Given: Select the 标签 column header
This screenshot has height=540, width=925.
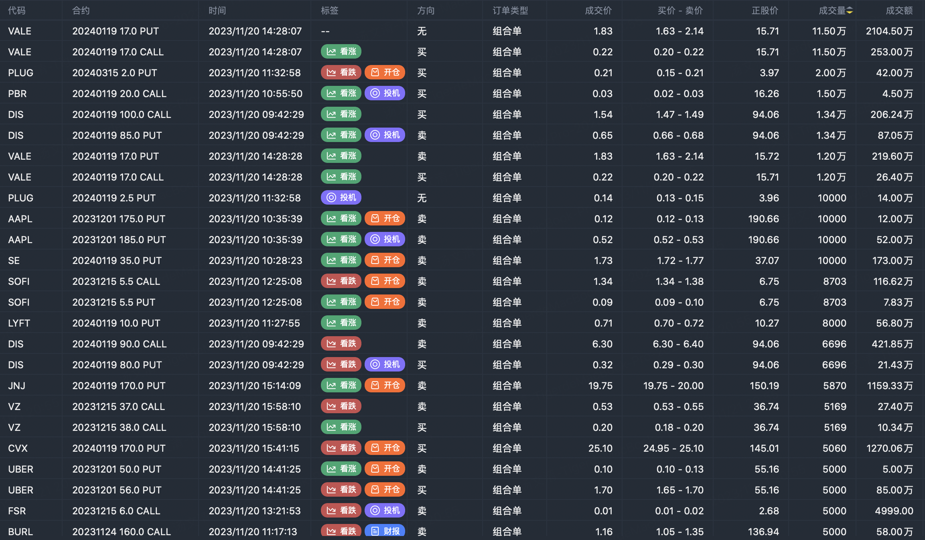Looking at the screenshot, I should (x=330, y=11).
